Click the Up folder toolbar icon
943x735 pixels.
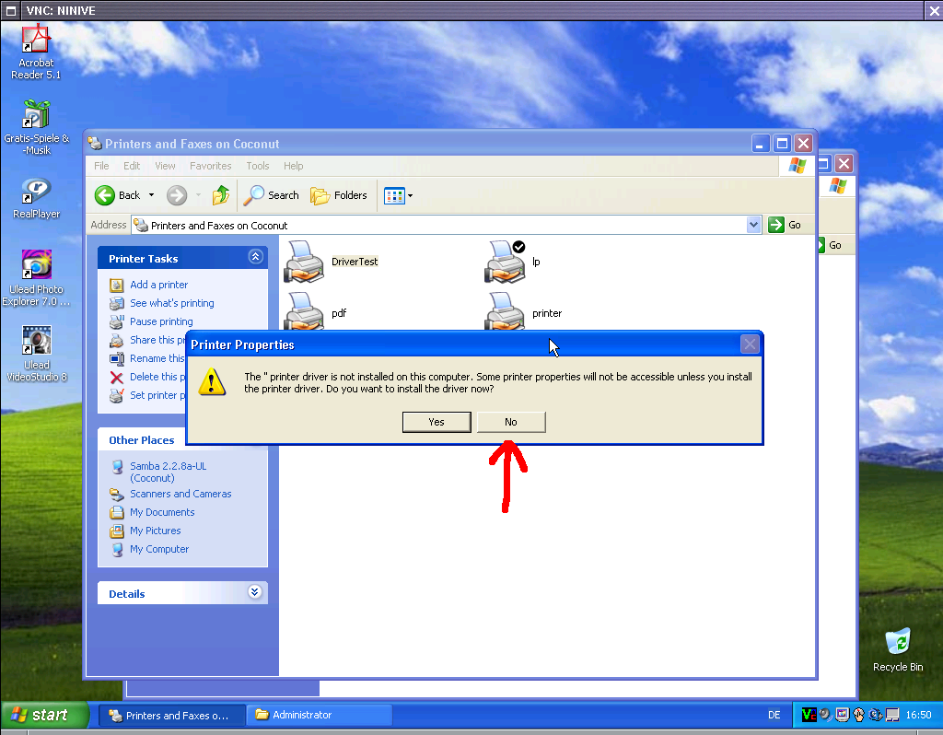(221, 195)
